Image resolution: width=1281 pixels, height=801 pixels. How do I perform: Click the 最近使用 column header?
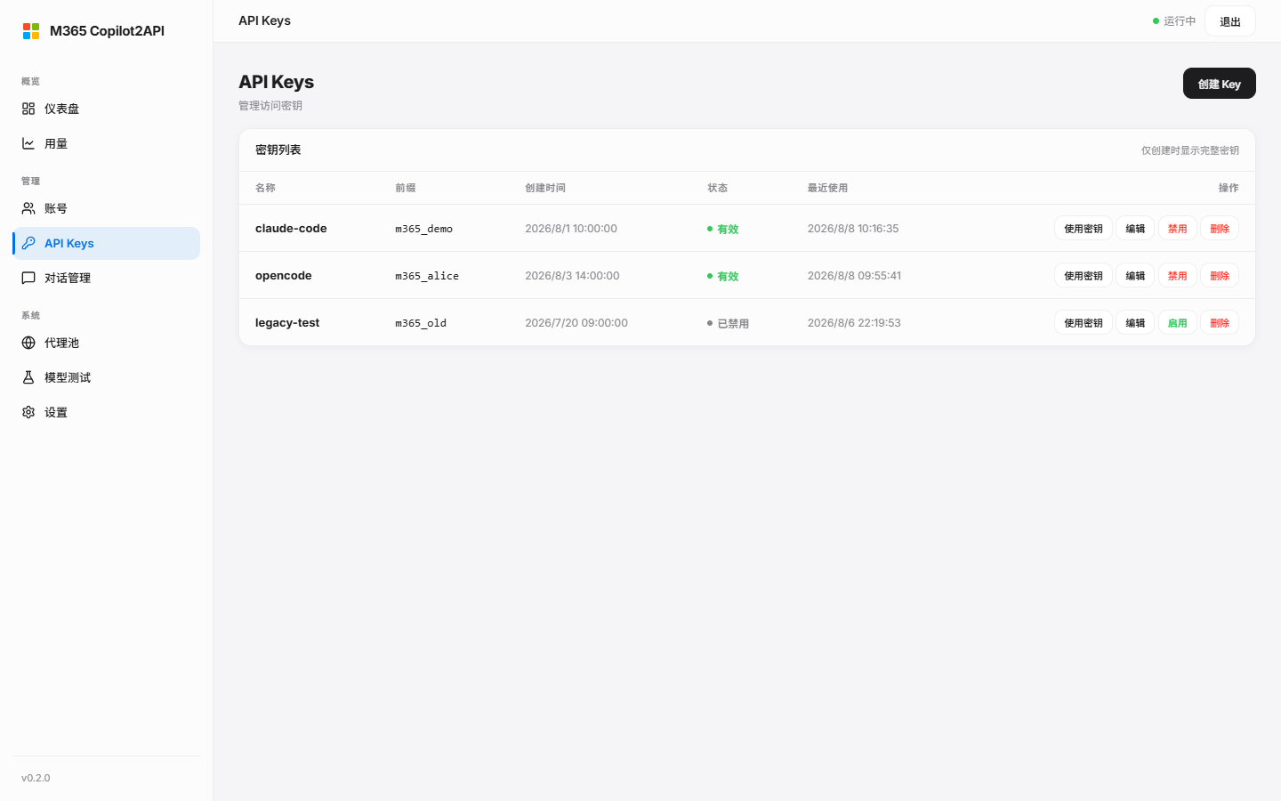(827, 188)
